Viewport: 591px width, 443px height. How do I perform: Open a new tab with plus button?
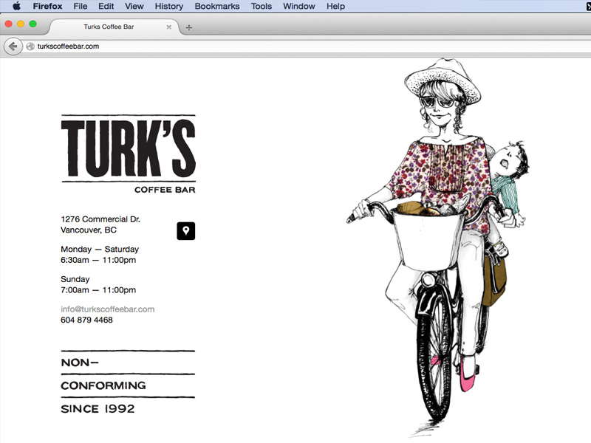click(189, 27)
